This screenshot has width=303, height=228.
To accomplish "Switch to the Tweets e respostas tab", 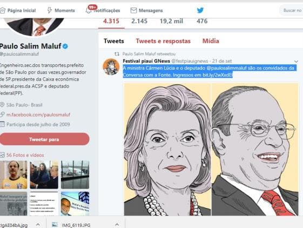I will pyautogui.click(x=163, y=41).
